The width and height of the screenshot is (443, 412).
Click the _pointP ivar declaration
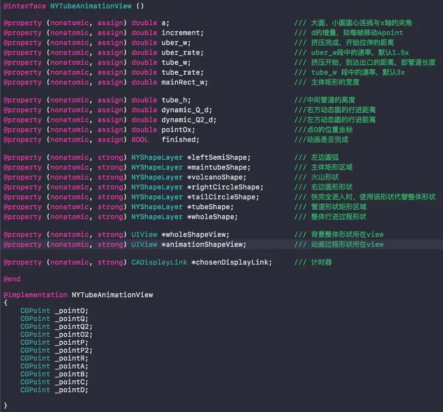[x=54, y=343]
